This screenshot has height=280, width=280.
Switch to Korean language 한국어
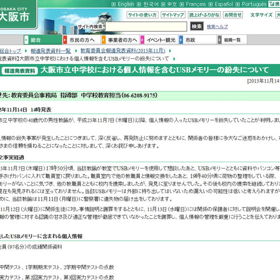pyautogui.click(x=151, y=4)
